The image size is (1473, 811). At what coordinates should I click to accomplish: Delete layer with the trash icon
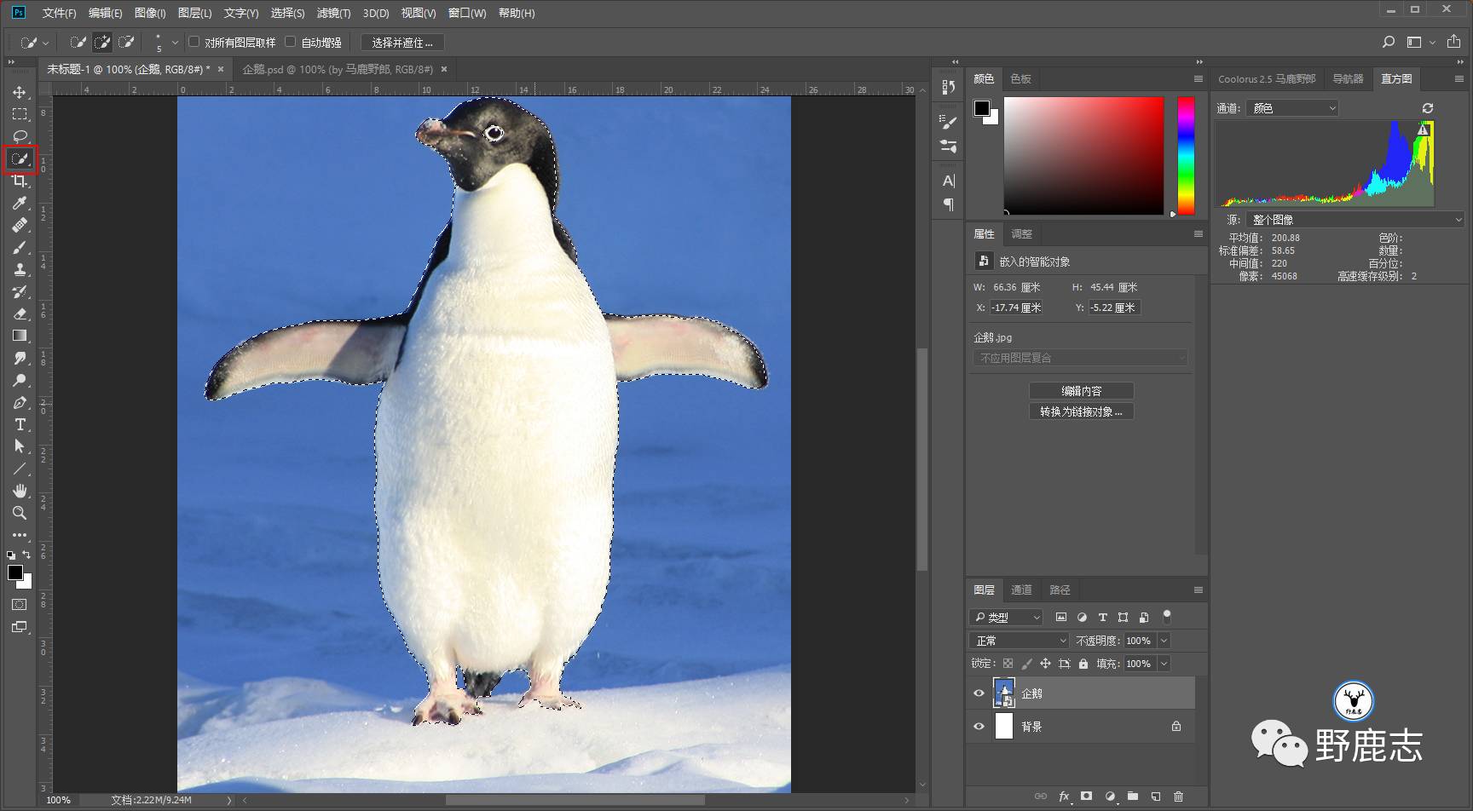[1178, 797]
